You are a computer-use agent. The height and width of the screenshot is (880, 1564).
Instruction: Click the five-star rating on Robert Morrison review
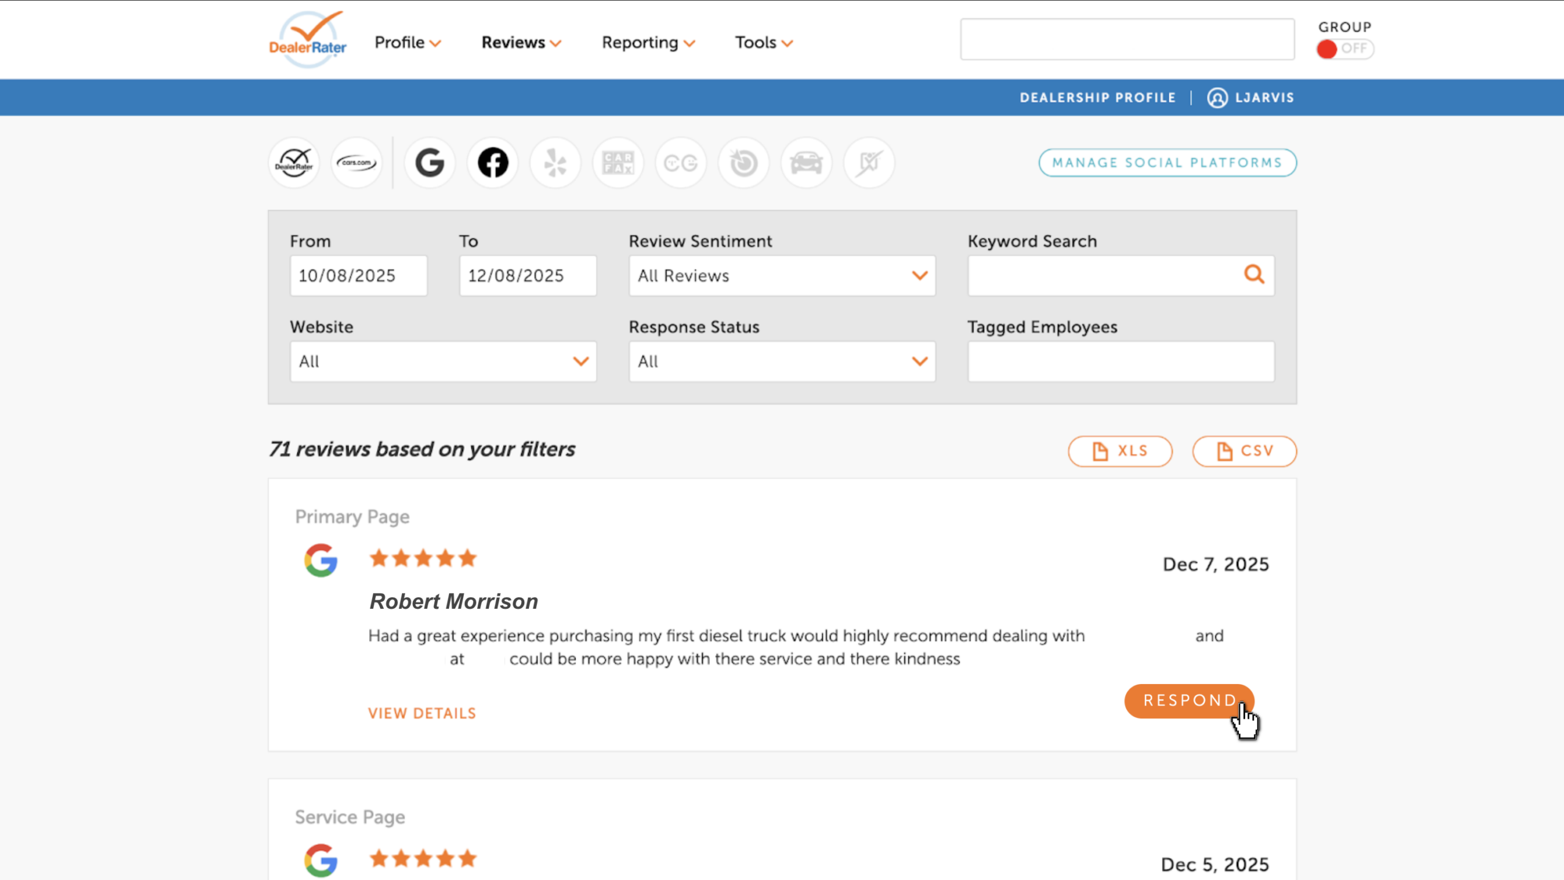pos(423,558)
